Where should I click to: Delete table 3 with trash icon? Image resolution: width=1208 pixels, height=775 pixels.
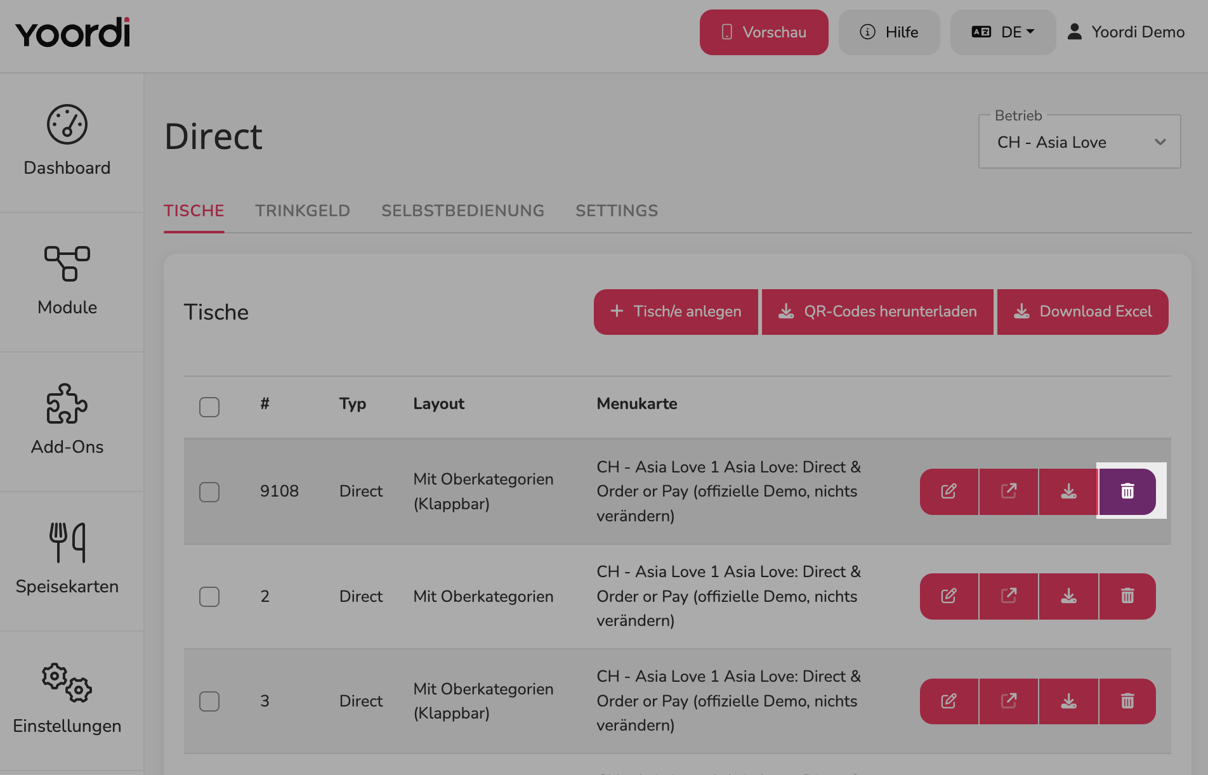[x=1127, y=701]
